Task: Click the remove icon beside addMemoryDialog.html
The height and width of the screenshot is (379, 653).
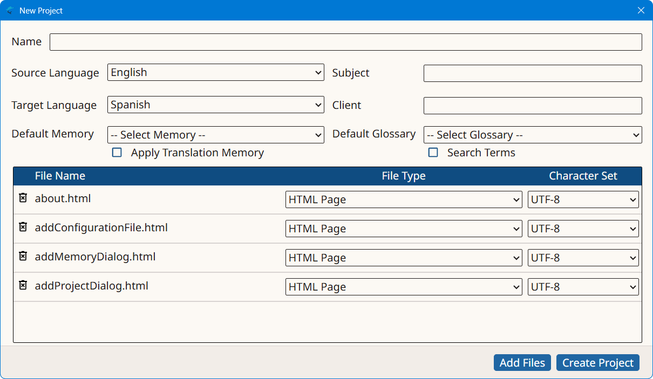Action: (22, 256)
